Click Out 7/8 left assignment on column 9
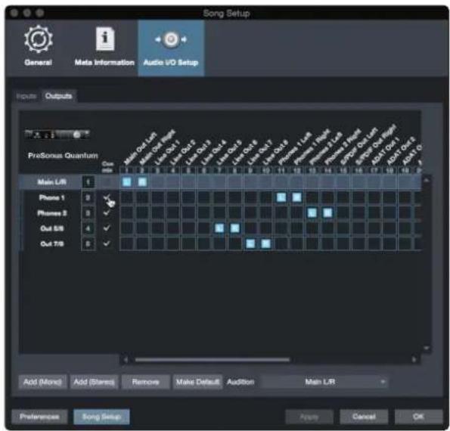 [x=250, y=243]
